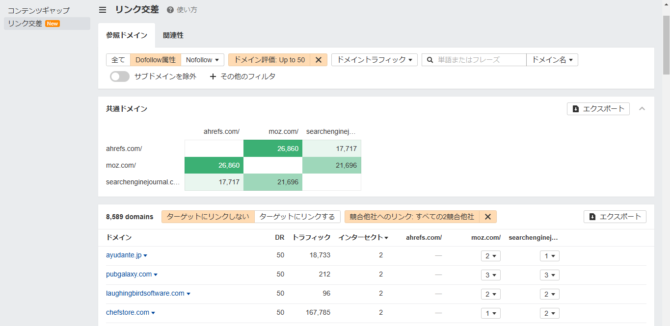Switch to the 関連性 tab
Image resolution: width=670 pixels, height=326 pixels.
pyautogui.click(x=173, y=35)
